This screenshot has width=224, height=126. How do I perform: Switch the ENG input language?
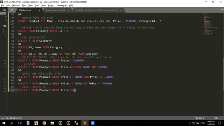[203, 123]
